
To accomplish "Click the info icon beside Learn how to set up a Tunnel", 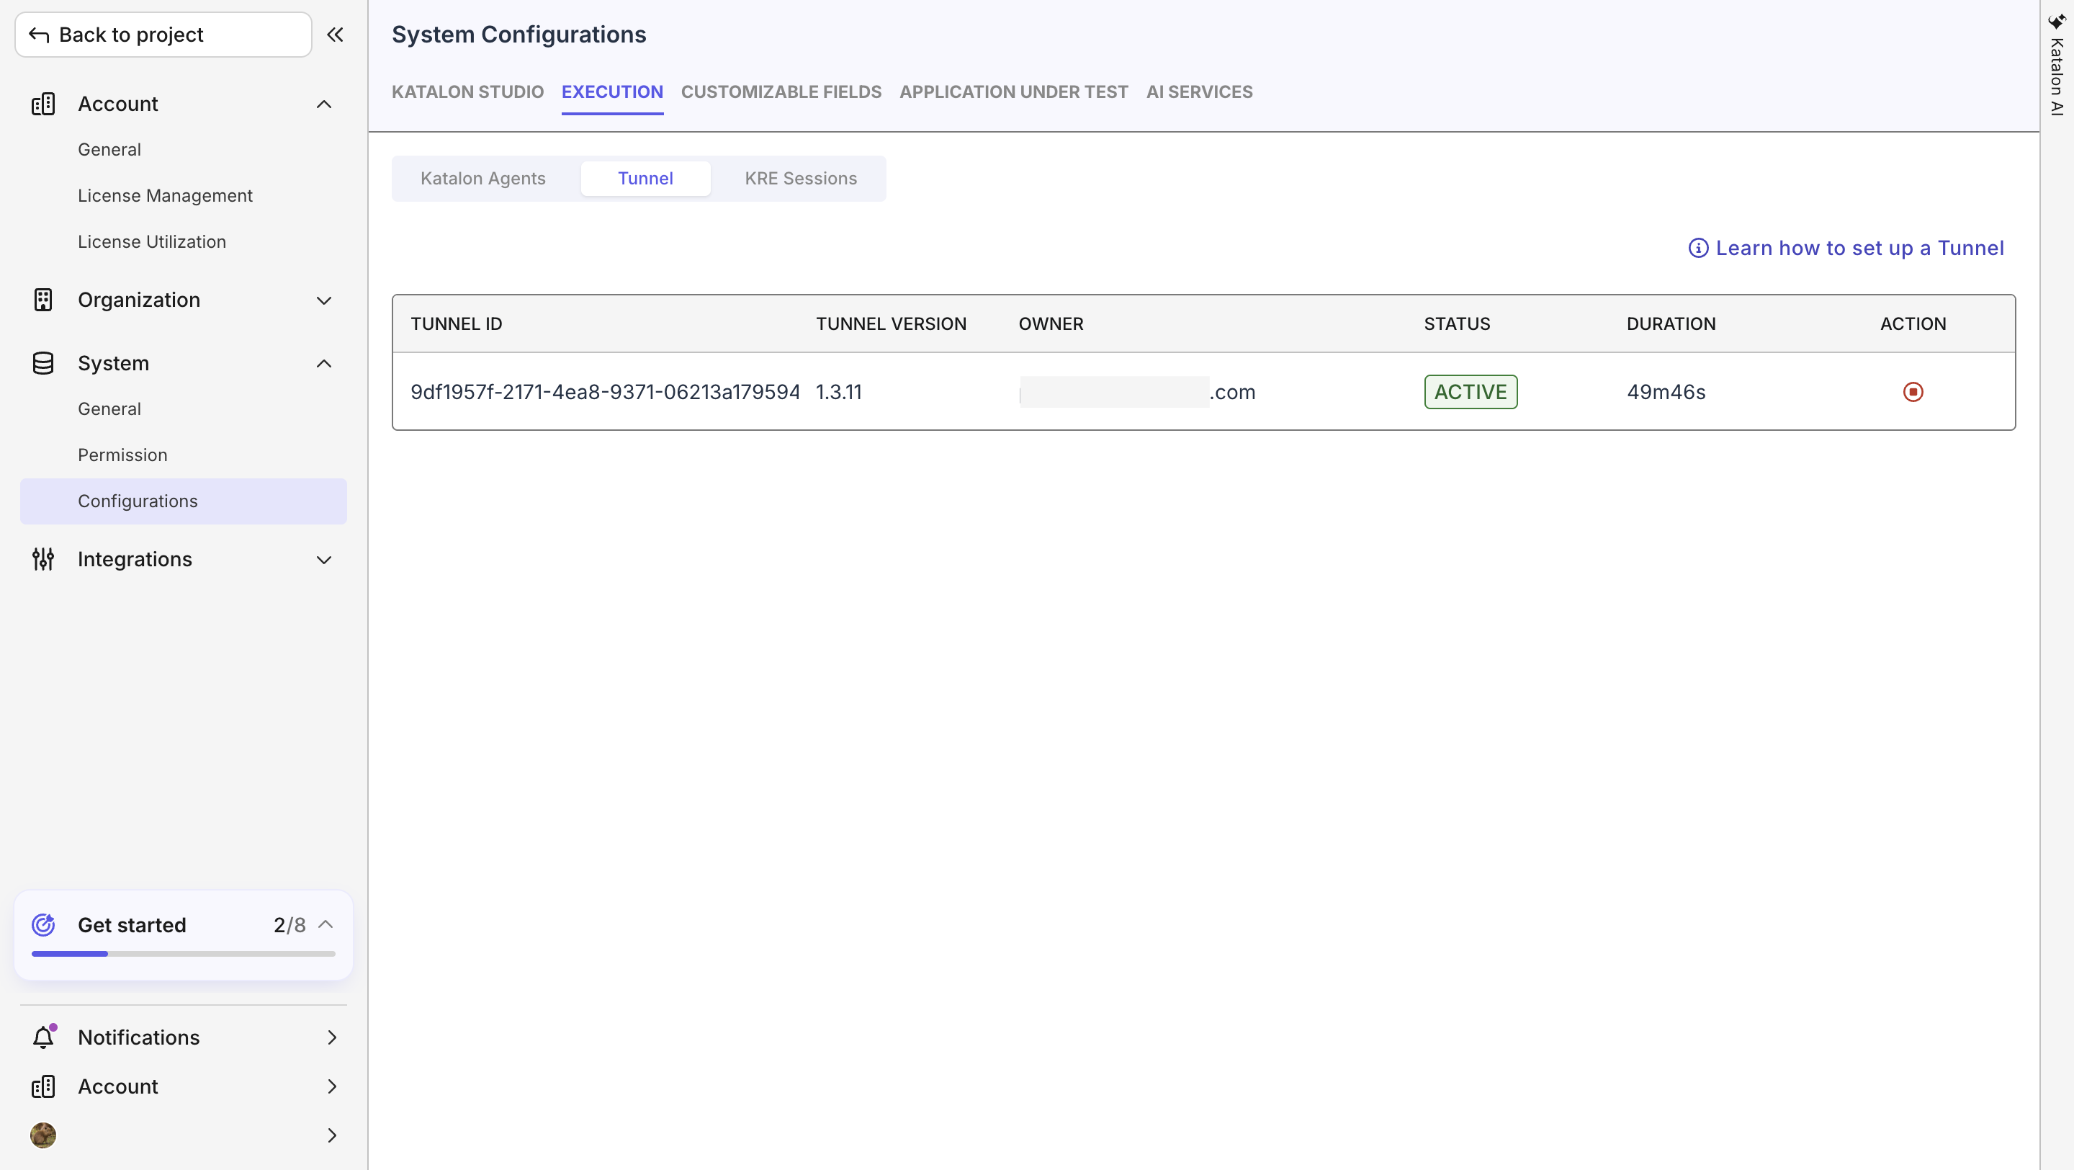I will 1698,248.
